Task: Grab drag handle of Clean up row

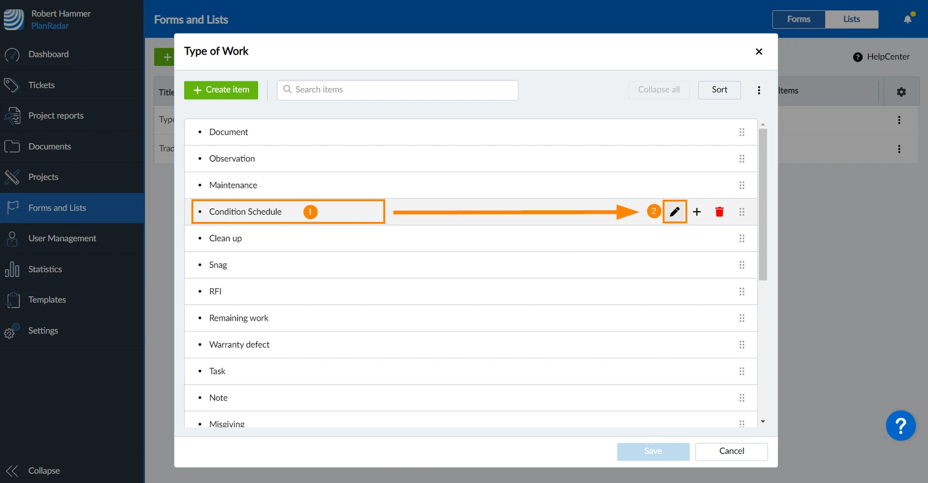Action: coord(742,238)
